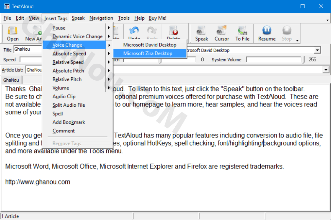Viewport: 331px width, 220px height.
Task: Click the Open toolbar icon
Action: coord(13,33)
